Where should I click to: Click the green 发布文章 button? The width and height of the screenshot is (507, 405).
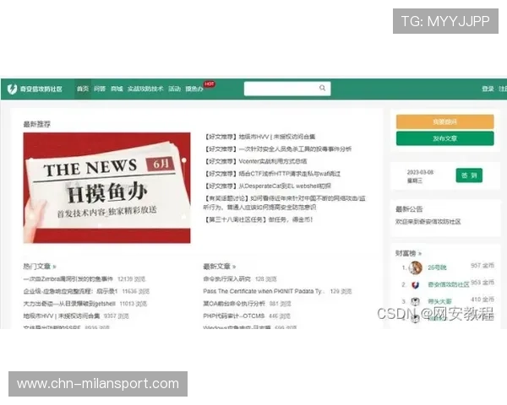tap(445, 138)
